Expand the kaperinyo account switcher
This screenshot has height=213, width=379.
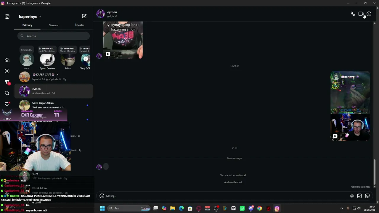pos(30,17)
